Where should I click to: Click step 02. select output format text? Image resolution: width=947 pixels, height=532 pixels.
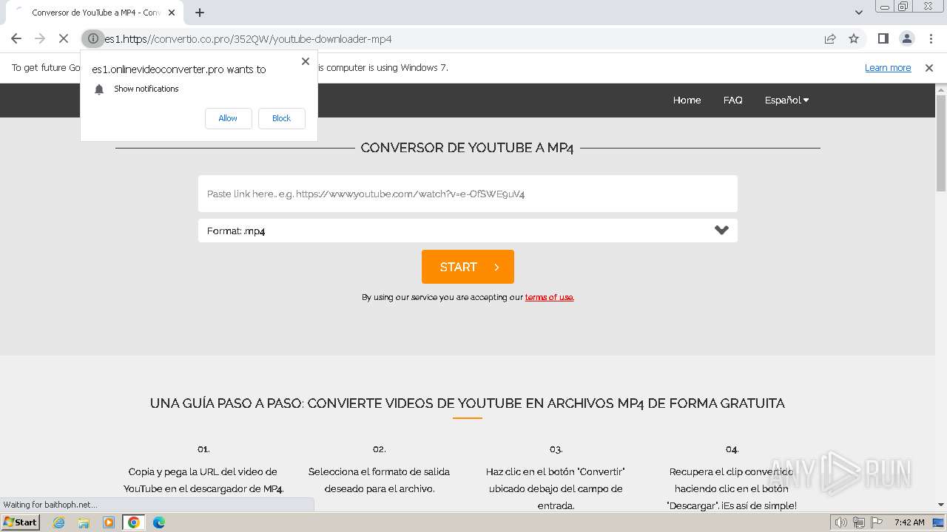click(x=379, y=480)
